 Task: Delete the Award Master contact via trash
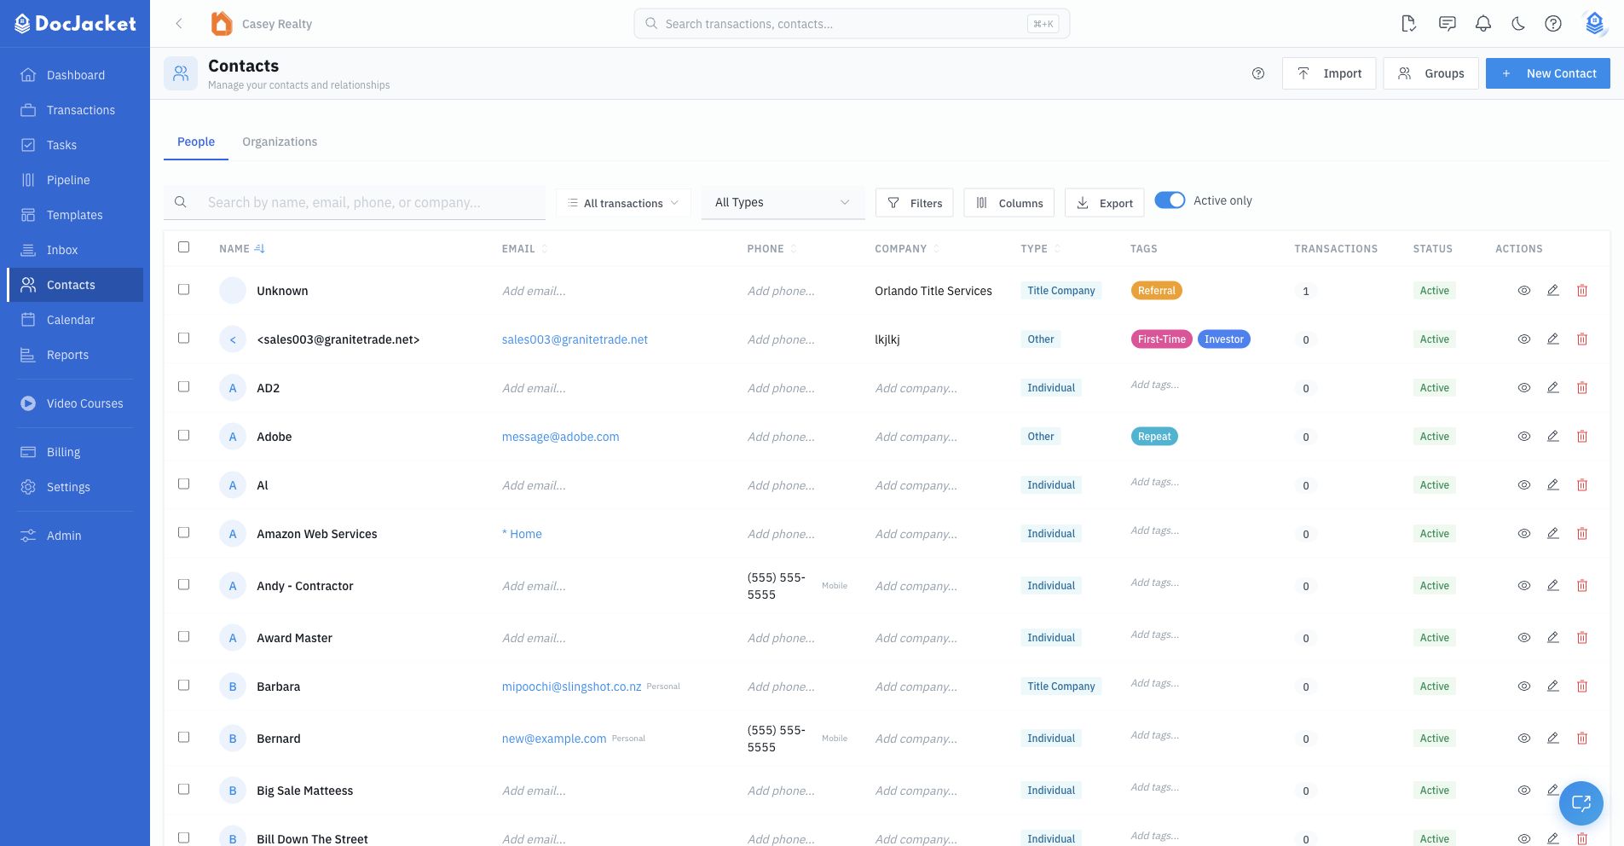1582,638
